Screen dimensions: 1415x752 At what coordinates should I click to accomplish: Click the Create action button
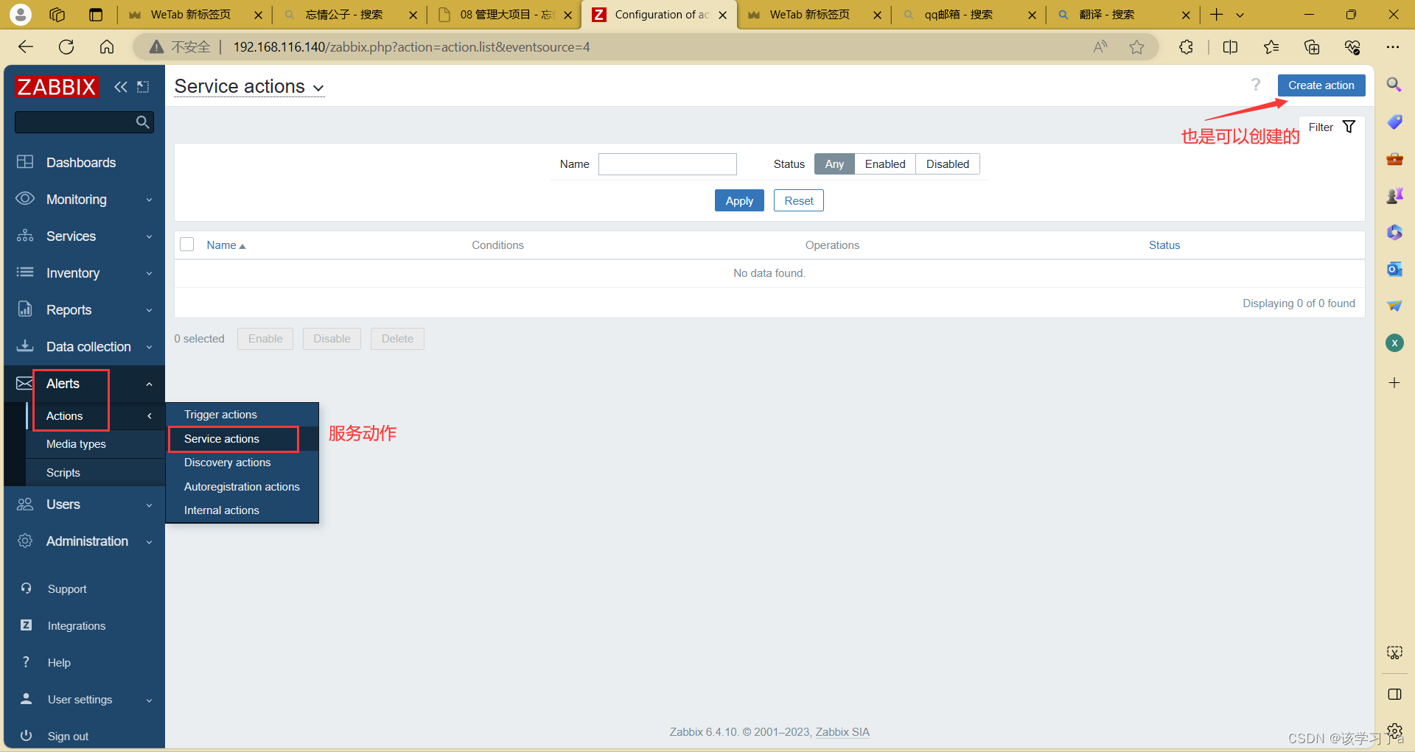point(1321,85)
